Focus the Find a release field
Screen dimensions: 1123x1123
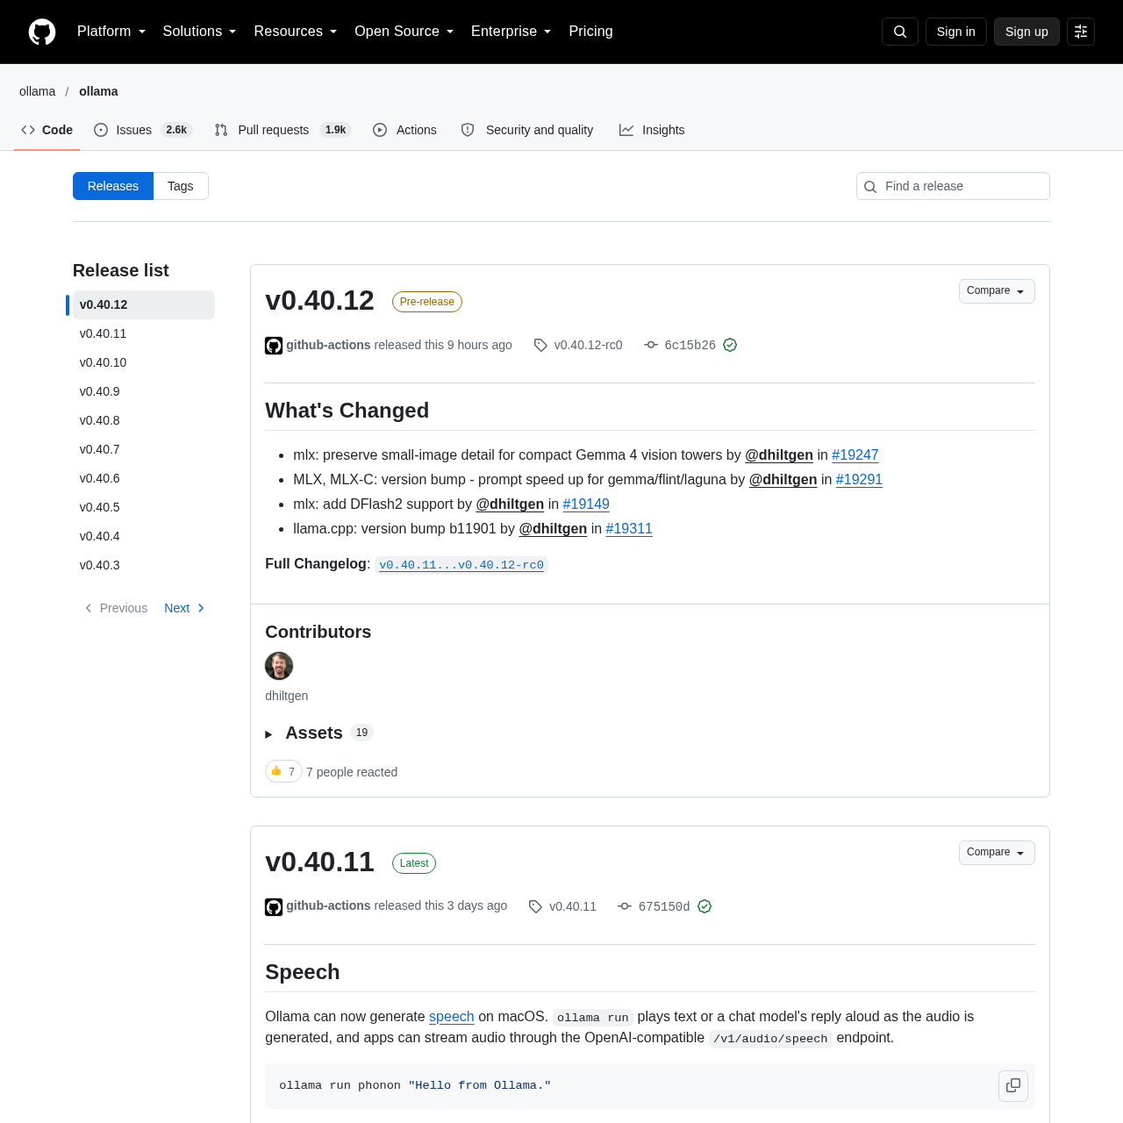coord(953,186)
